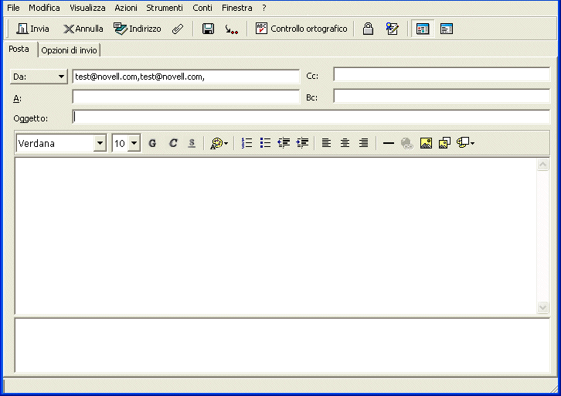Encrypt message using the padlock icon
Viewport: 561px width, 396px height.
(368, 29)
